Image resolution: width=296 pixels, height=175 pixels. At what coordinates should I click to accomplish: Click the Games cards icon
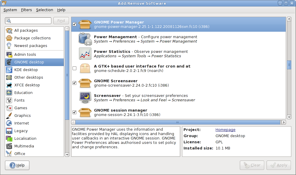tap(9, 108)
